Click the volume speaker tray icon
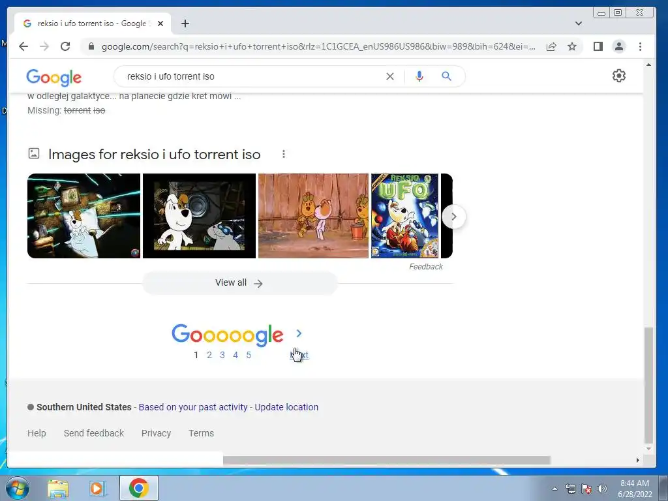This screenshot has width=668, height=501. 602,489
